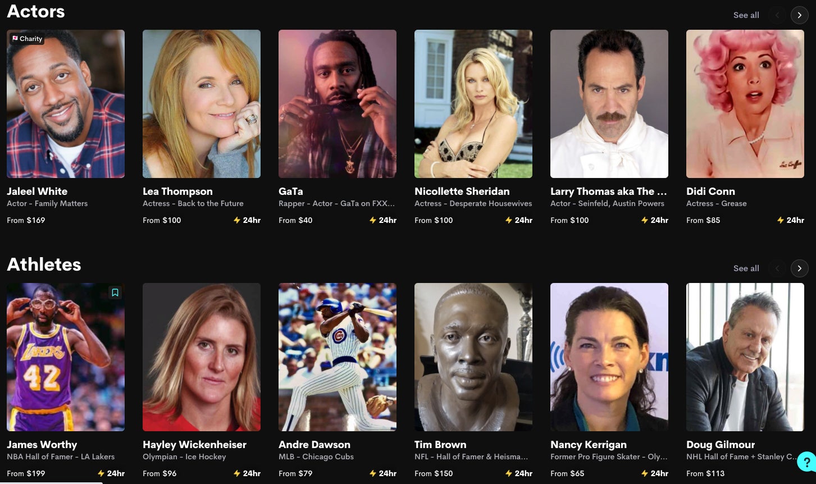Screen dimensions: 816x484
Task: Click Nancy Kerrigan's 24hr lightning badge
Action: tap(645, 473)
